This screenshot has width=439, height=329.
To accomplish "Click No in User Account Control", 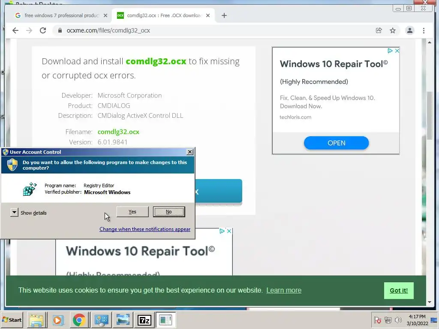I will pos(169,212).
